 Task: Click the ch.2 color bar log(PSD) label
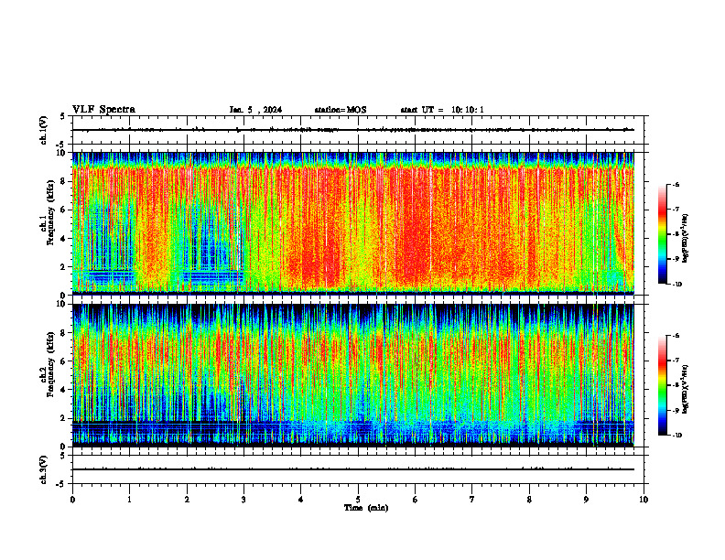pyautogui.click(x=686, y=390)
